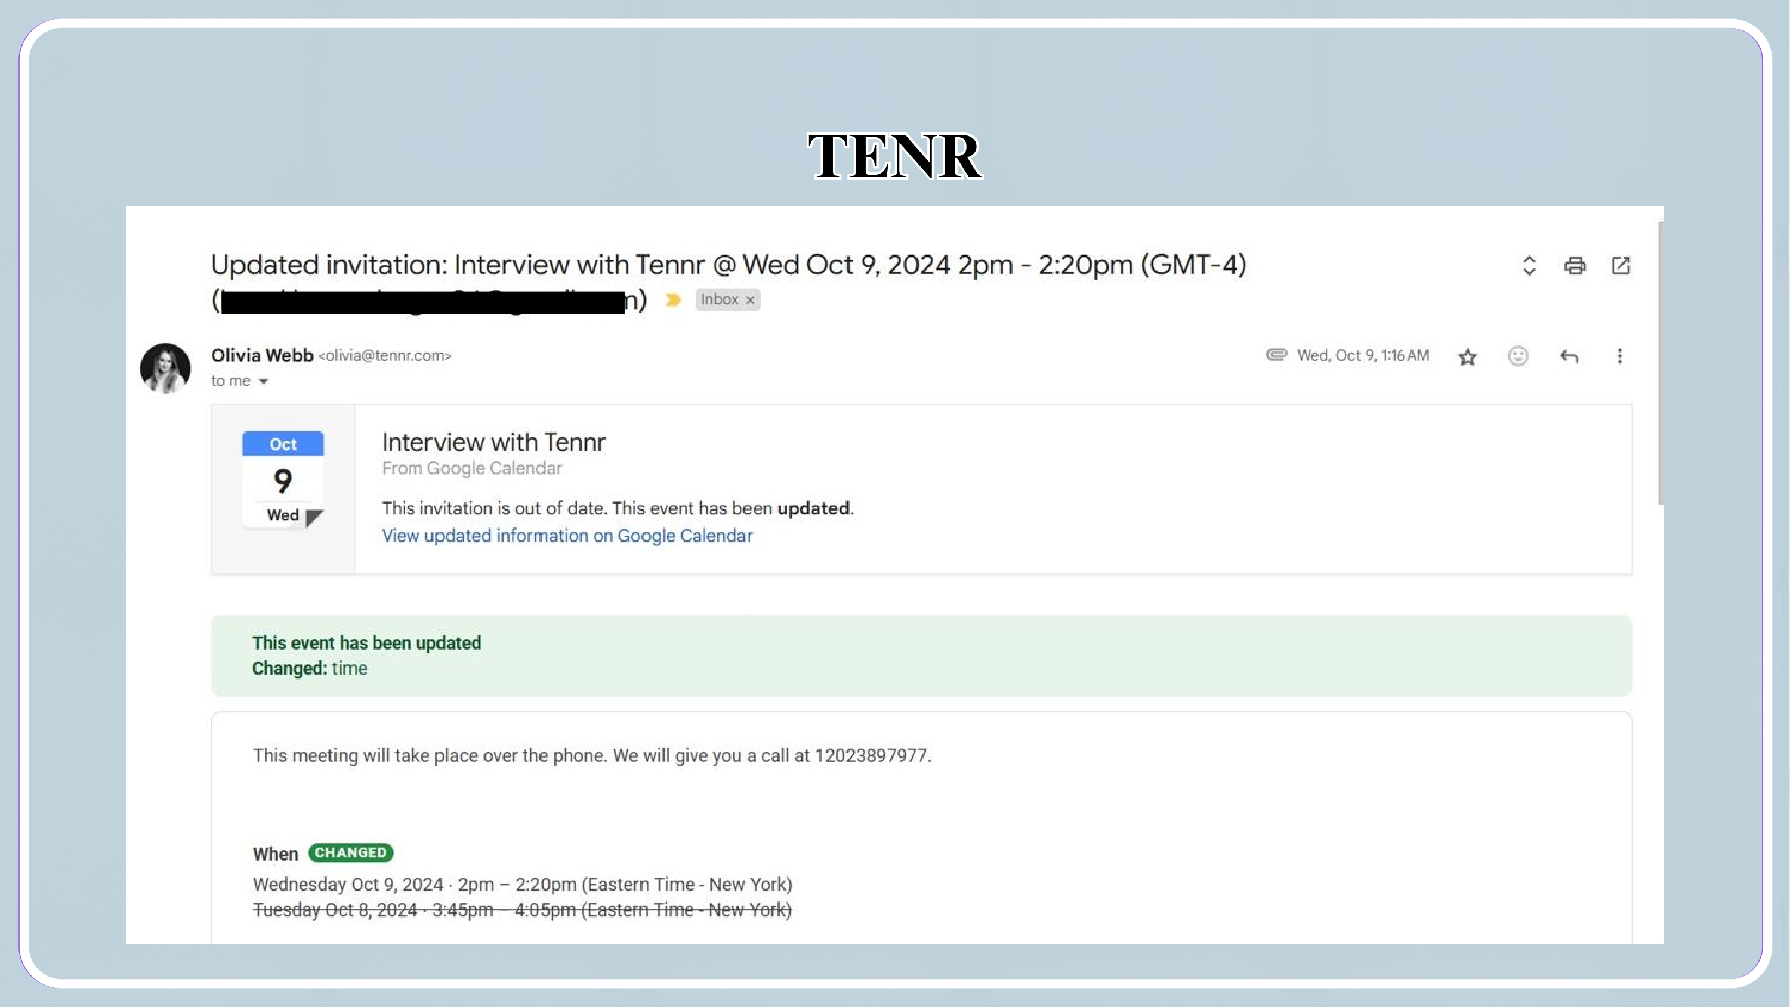Open the three-dot more options menu

[x=1619, y=356]
